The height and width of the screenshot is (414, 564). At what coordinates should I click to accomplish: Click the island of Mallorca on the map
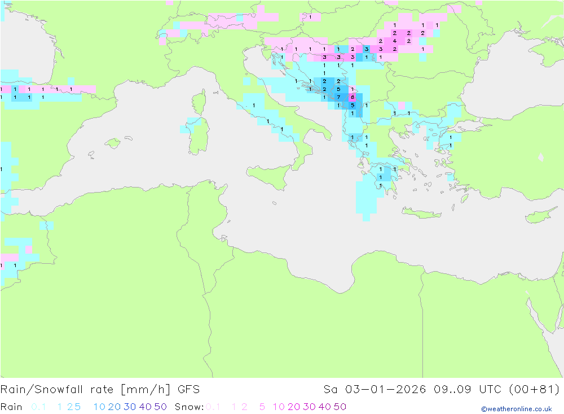[x=113, y=143]
